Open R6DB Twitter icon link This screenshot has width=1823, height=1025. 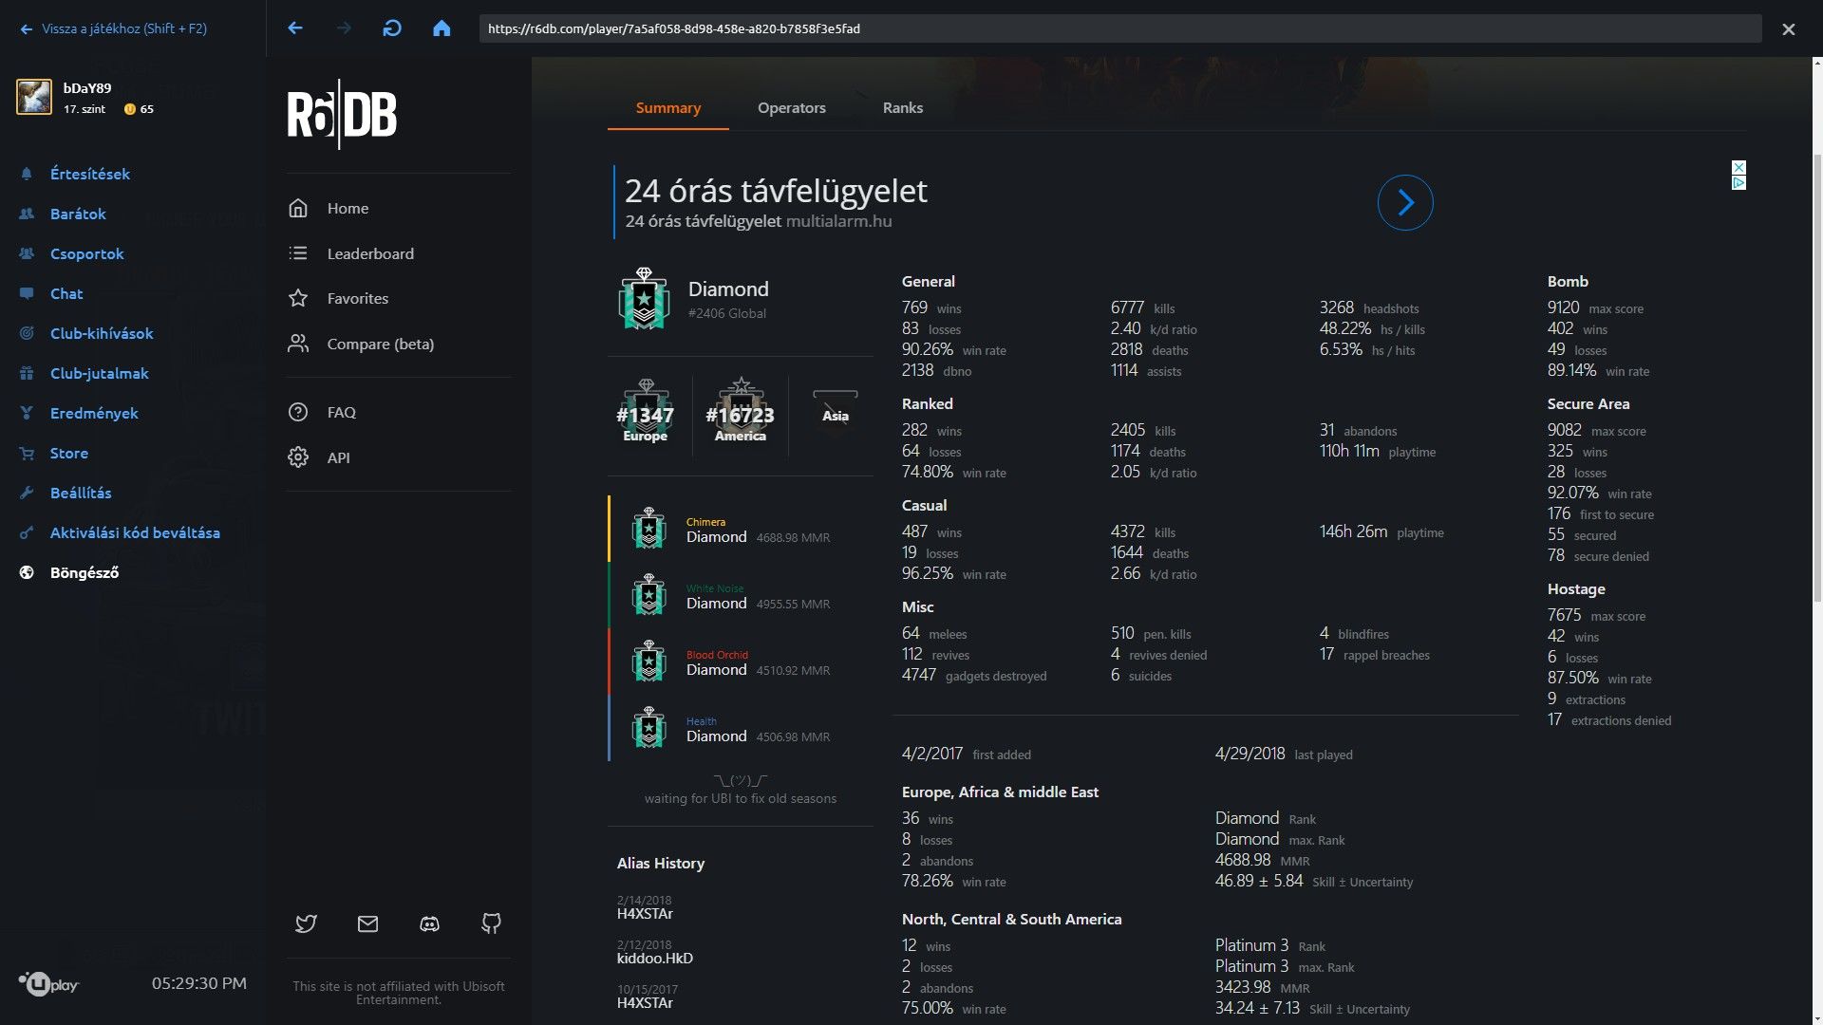(306, 923)
